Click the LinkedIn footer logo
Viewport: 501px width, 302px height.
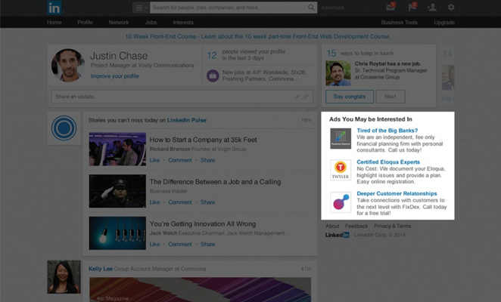(337, 235)
